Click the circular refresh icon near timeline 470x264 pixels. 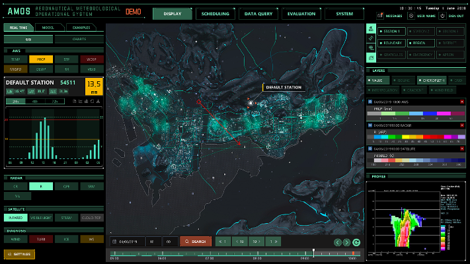(357, 242)
